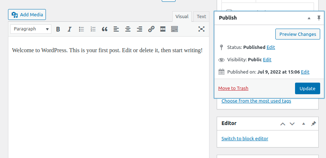Toggle distraction-free writing mode
The width and height of the screenshot is (326, 158).
(201, 29)
